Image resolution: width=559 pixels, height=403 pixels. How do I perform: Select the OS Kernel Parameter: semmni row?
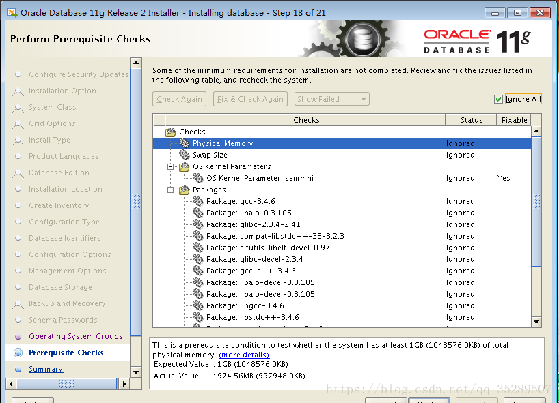[x=342, y=178]
